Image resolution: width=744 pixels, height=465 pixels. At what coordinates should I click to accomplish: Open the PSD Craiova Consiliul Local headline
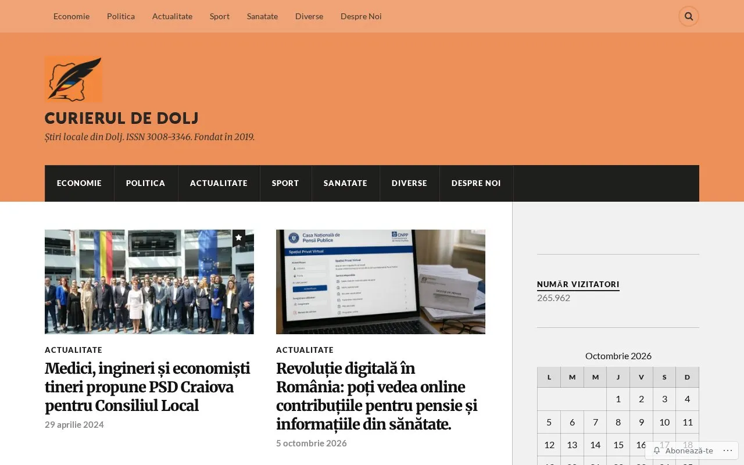click(148, 387)
